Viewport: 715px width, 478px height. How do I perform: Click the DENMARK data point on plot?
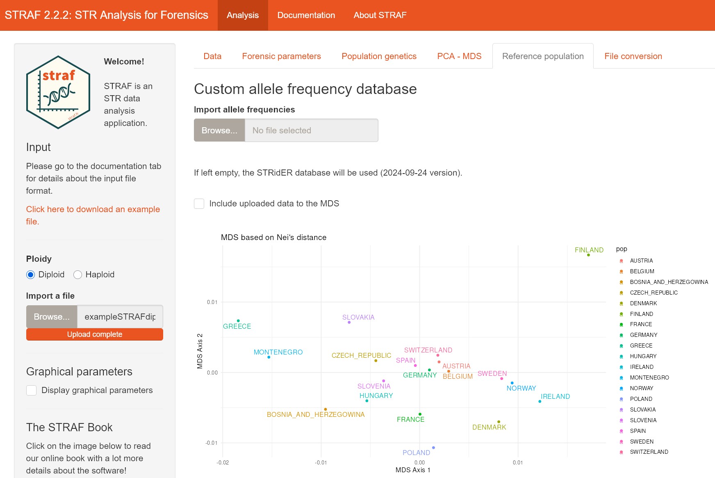click(x=499, y=422)
